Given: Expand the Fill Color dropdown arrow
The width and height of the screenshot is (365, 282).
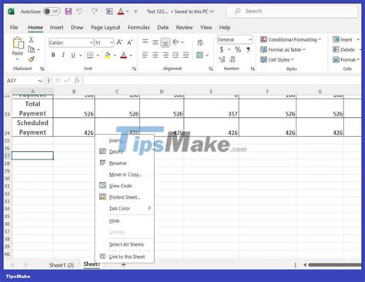Looking at the screenshot, I should (x=115, y=55).
